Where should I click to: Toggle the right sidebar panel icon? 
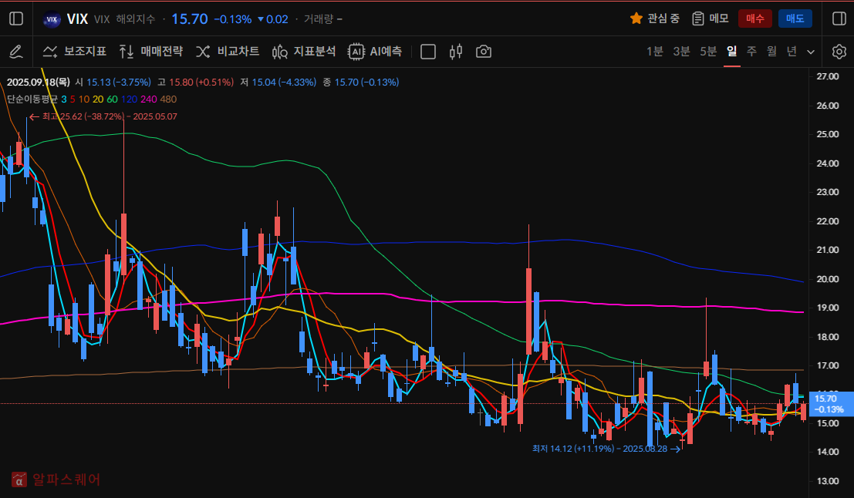click(x=839, y=19)
